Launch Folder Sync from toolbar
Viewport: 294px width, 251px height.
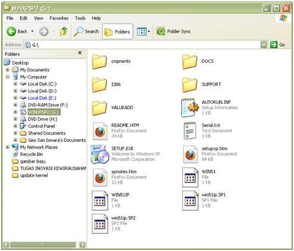click(x=173, y=31)
